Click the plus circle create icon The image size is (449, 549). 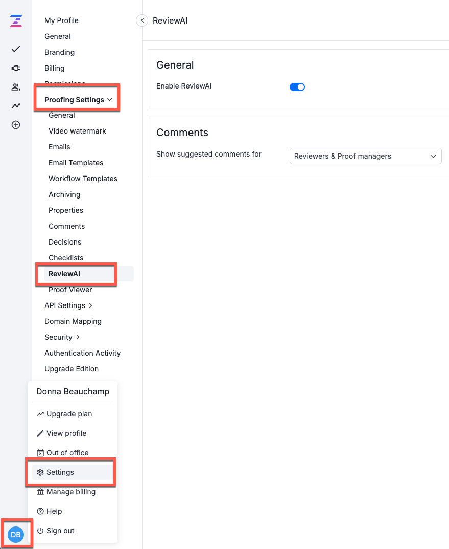(16, 125)
